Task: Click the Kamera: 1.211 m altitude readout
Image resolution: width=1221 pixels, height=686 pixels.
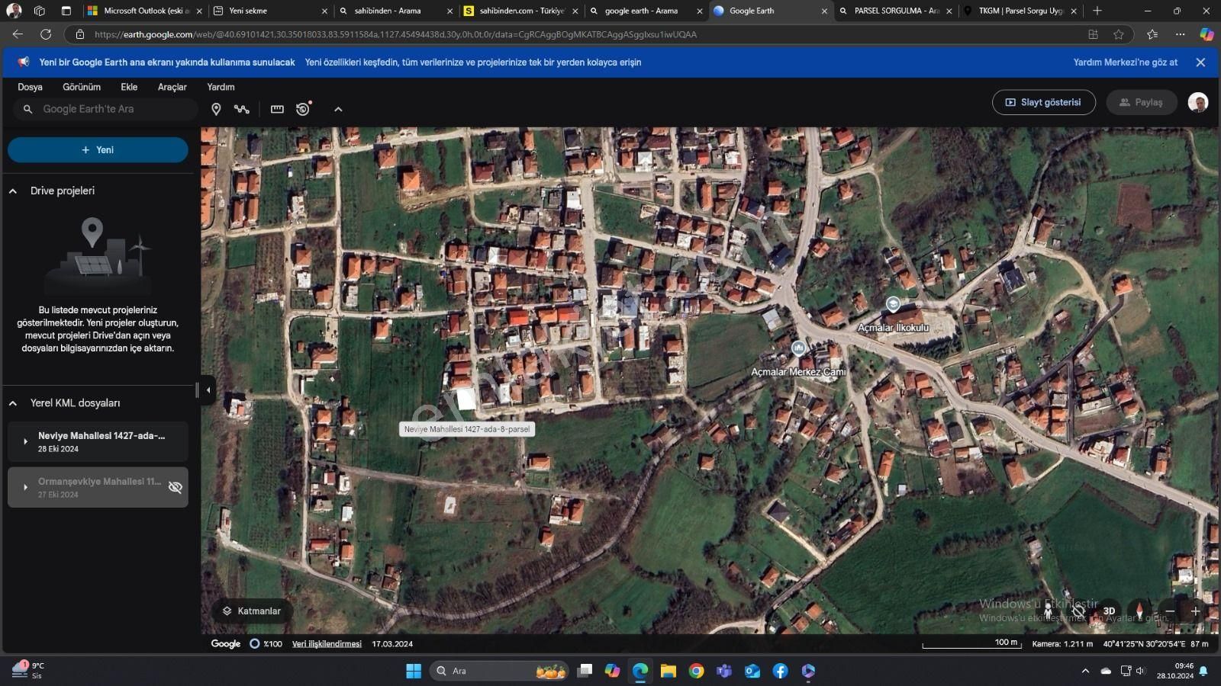Action: point(1062,644)
